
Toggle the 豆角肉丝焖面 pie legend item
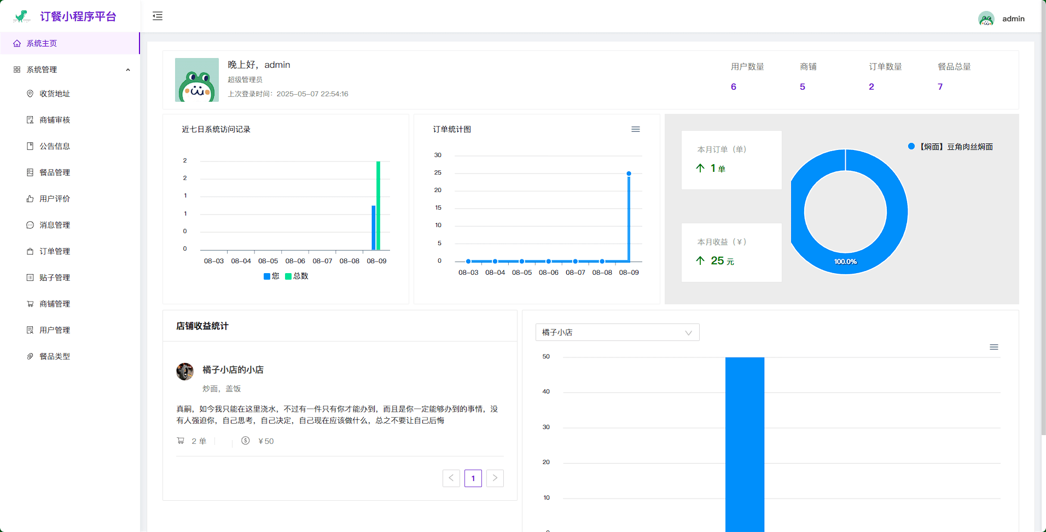[950, 147]
